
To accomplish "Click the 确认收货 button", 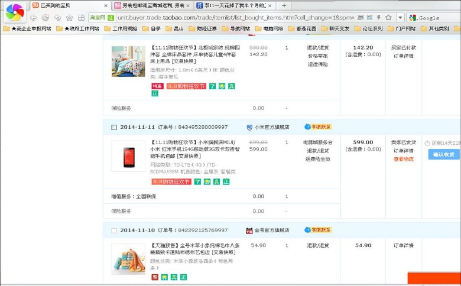I will click(444, 154).
